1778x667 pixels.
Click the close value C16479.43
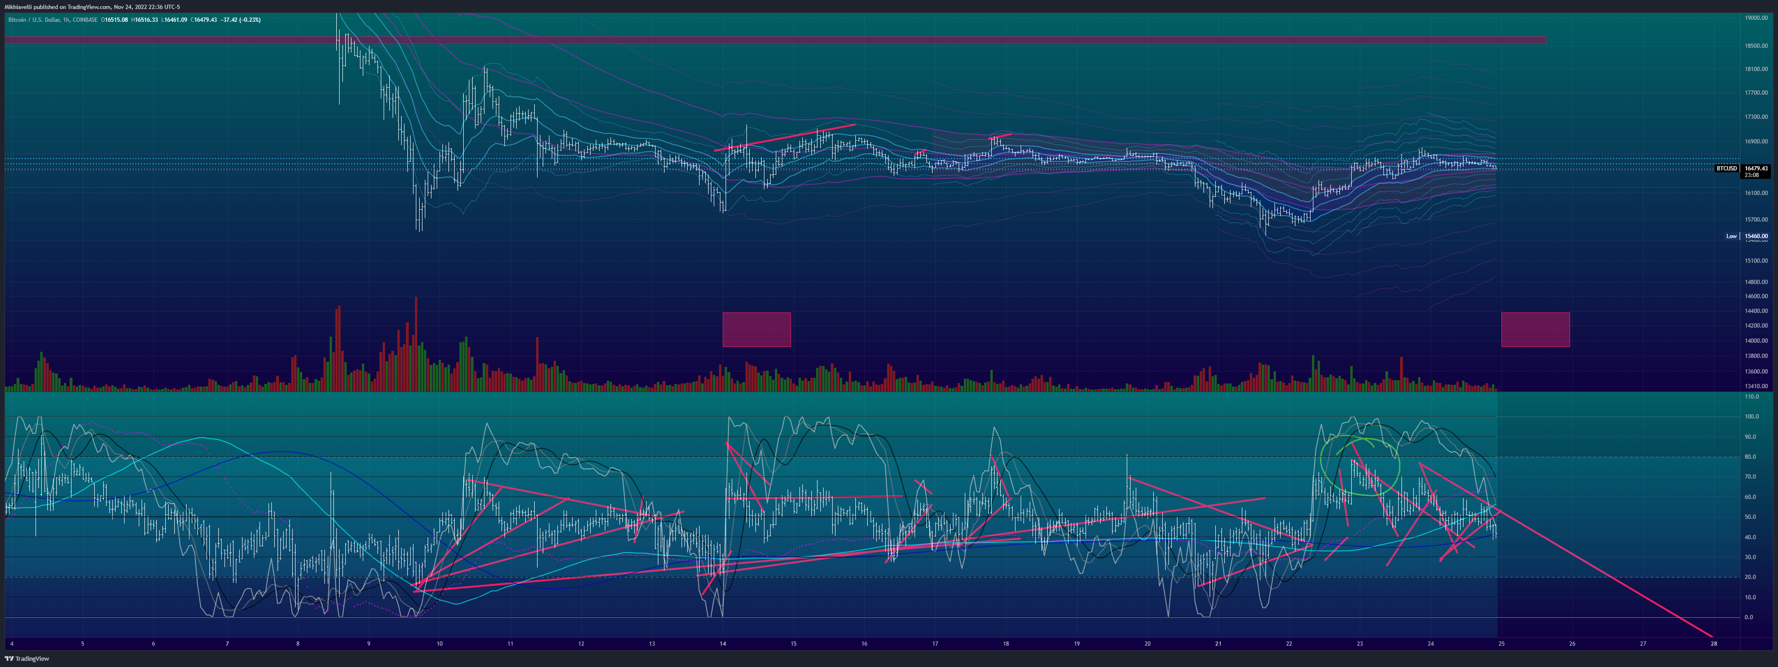(204, 20)
